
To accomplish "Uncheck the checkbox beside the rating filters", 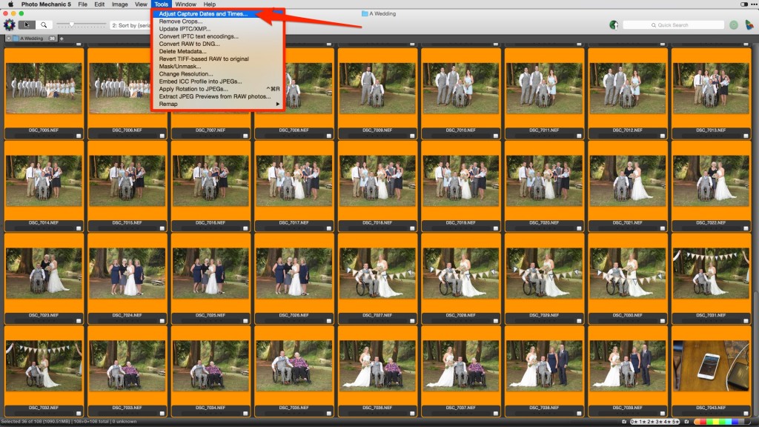I will pyautogui.click(x=624, y=421).
